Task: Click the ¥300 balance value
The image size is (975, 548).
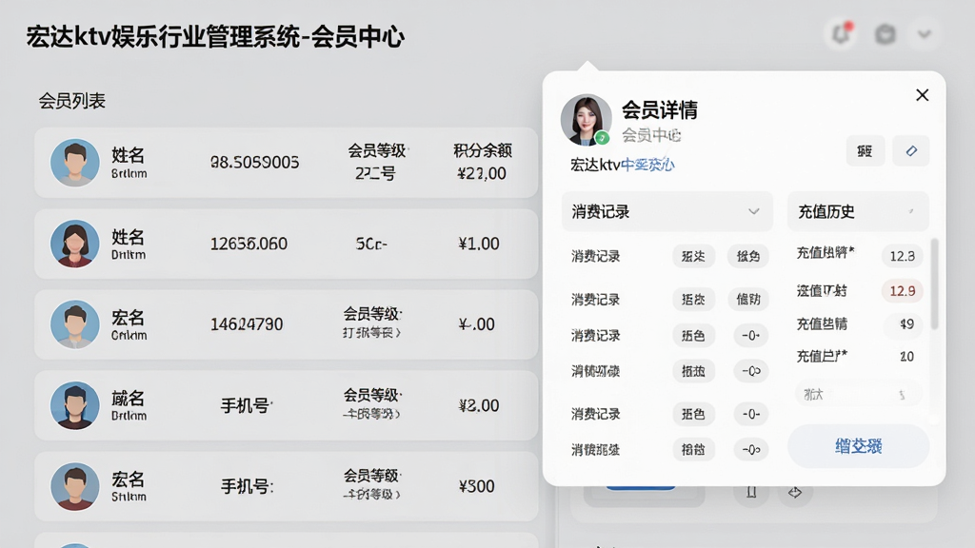Action: (x=477, y=486)
